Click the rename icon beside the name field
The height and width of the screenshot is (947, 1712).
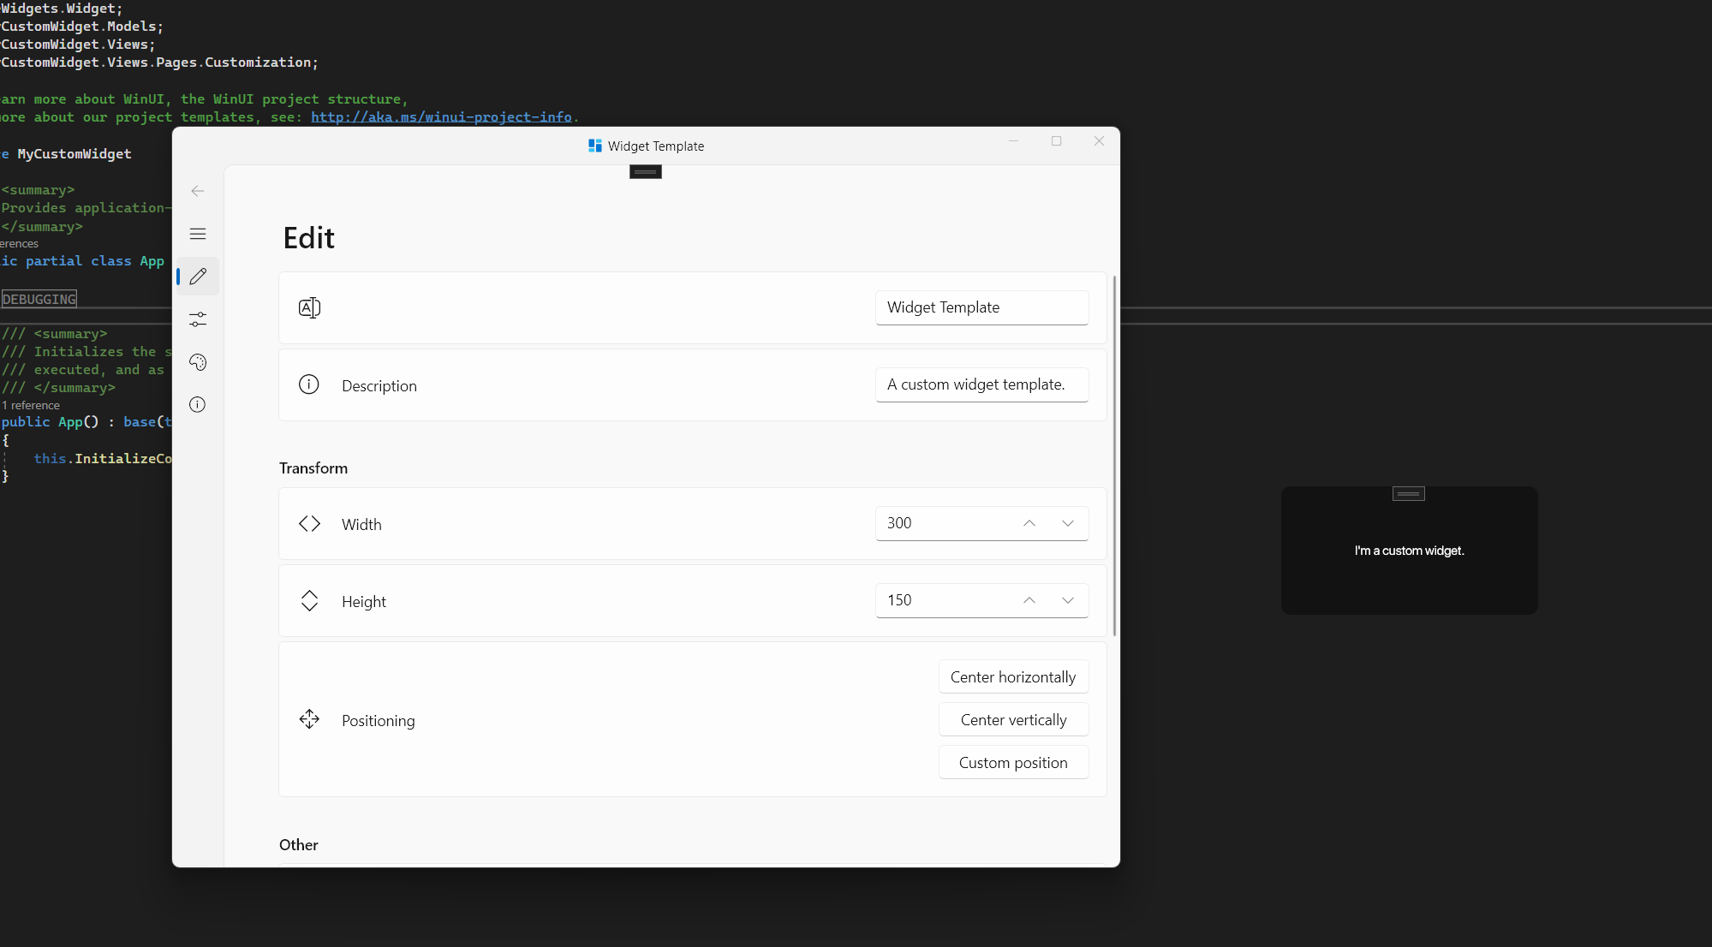pos(309,307)
